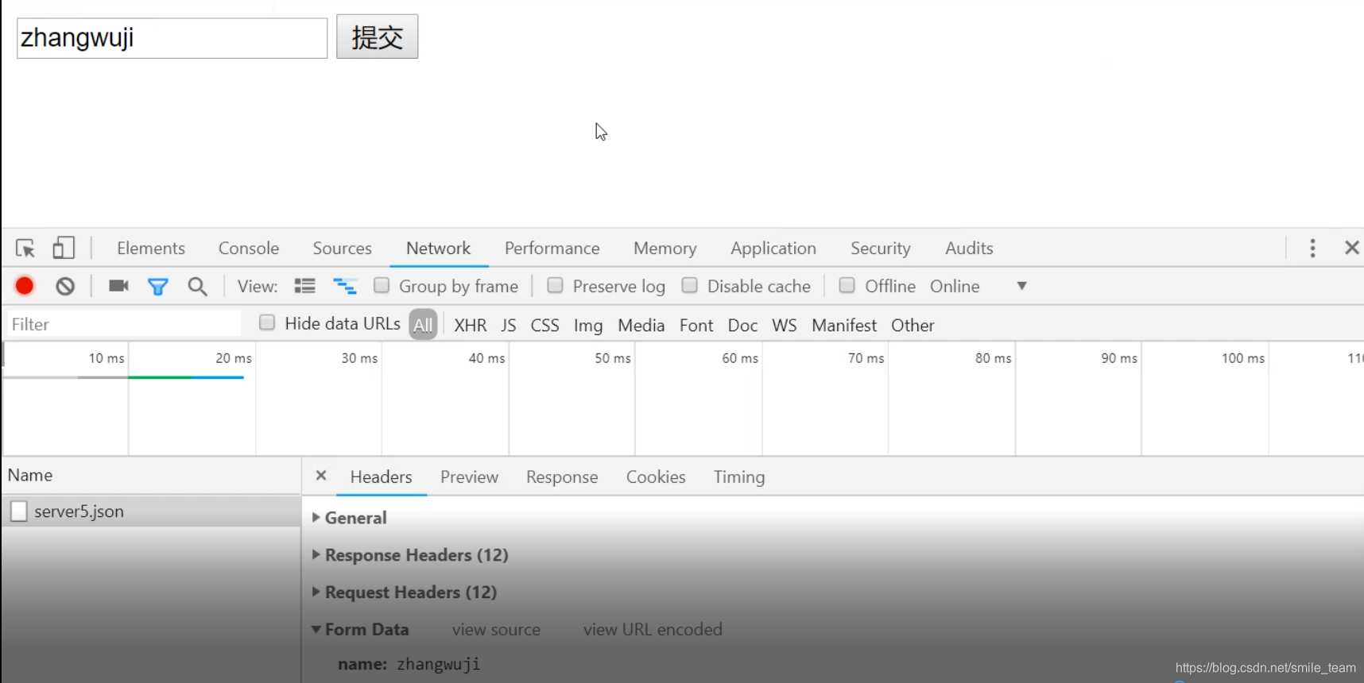Switch to large request rows view icon
The image size is (1364, 683).
pos(304,286)
